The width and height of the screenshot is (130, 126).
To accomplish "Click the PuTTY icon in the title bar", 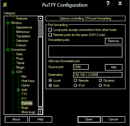I will (x=5, y=5).
